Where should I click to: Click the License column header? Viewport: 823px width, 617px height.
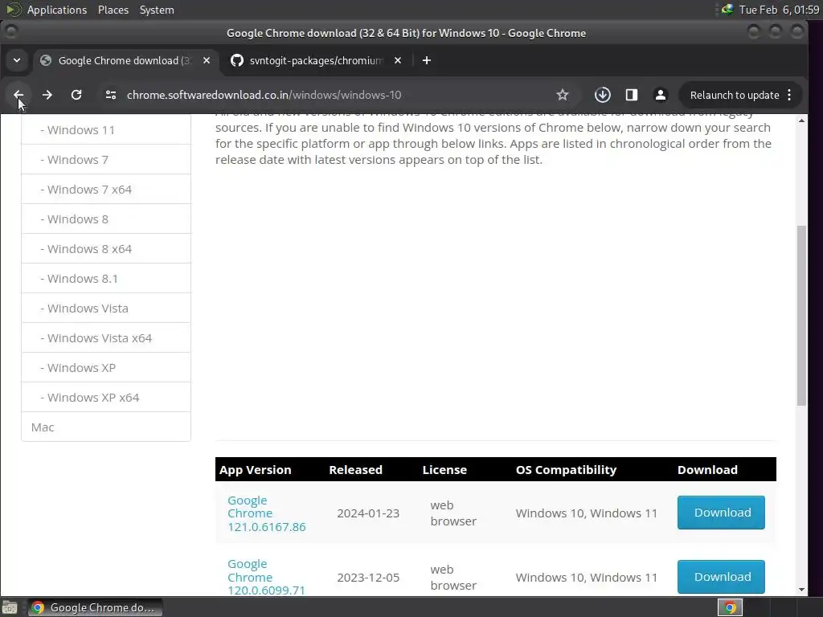[x=444, y=469]
